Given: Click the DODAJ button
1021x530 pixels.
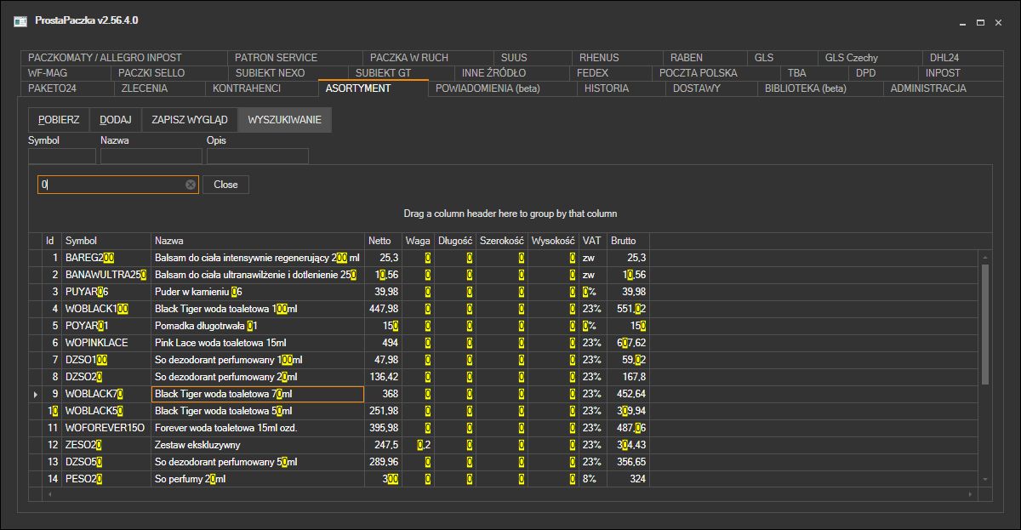Looking at the screenshot, I should pos(116,120).
